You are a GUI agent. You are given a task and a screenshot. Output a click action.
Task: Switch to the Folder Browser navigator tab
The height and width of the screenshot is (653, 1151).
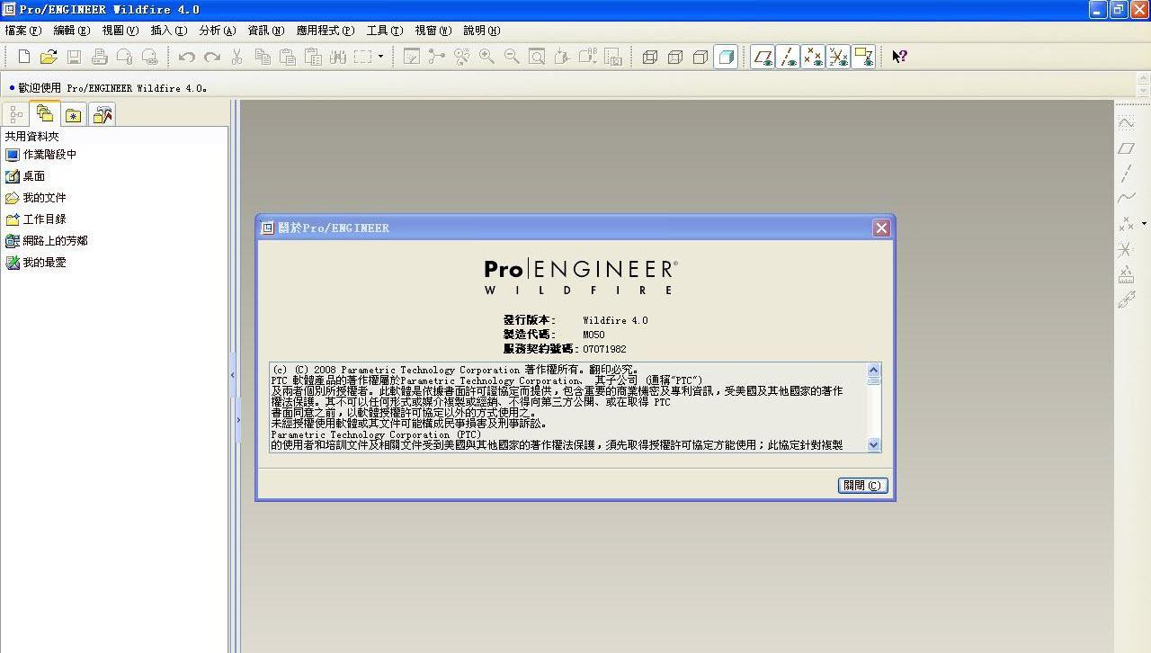pyautogui.click(x=44, y=113)
